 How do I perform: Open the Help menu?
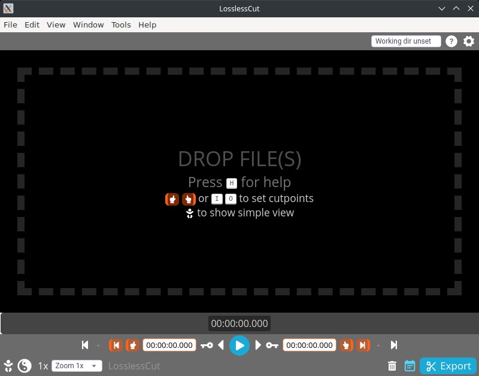[147, 25]
